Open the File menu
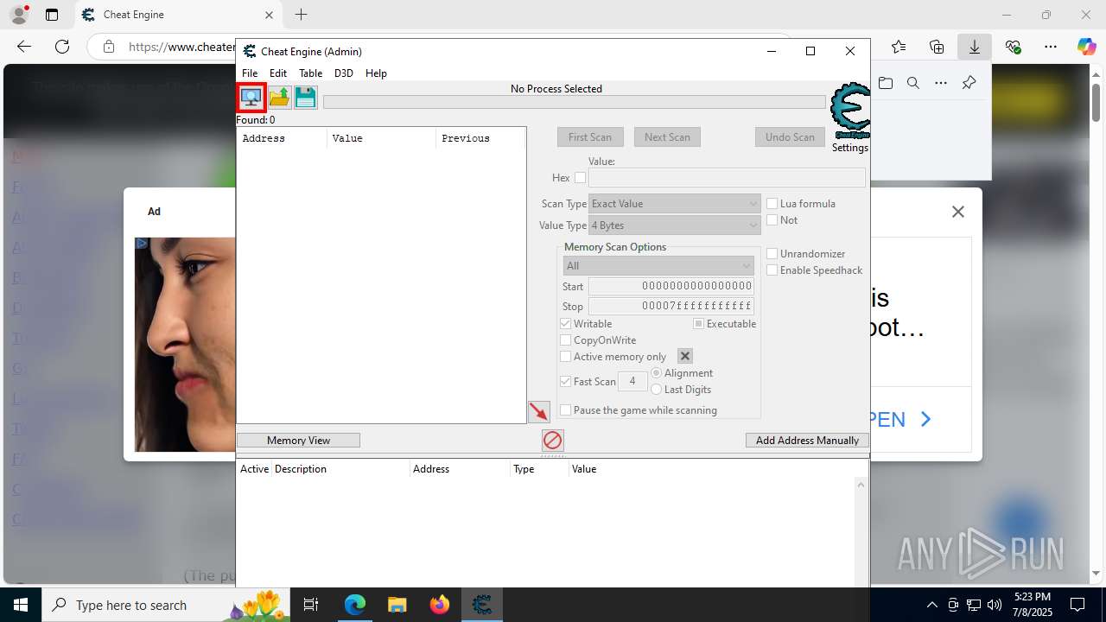1106x622 pixels. click(250, 73)
